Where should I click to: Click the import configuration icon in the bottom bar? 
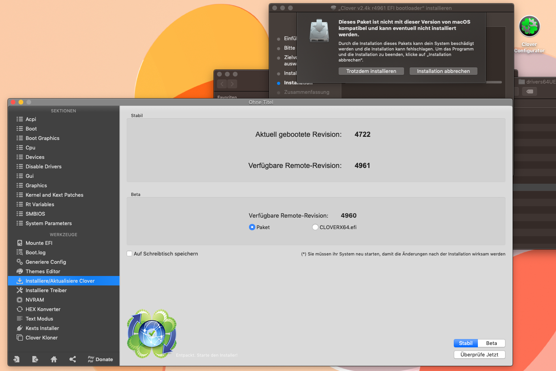point(16,359)
